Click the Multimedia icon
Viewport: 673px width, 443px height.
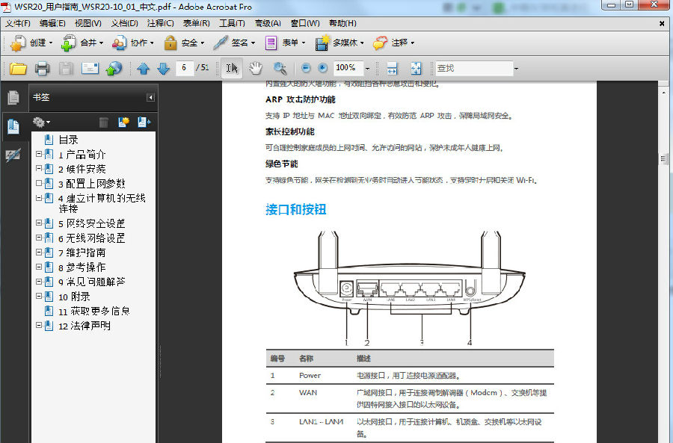click(x=322, y=43)
